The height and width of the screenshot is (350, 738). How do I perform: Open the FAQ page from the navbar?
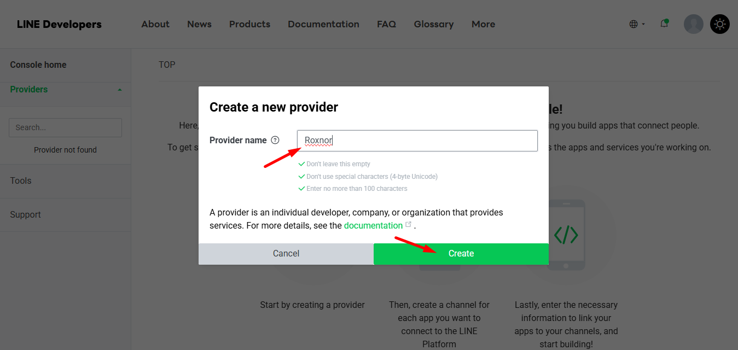click(386, 24)
